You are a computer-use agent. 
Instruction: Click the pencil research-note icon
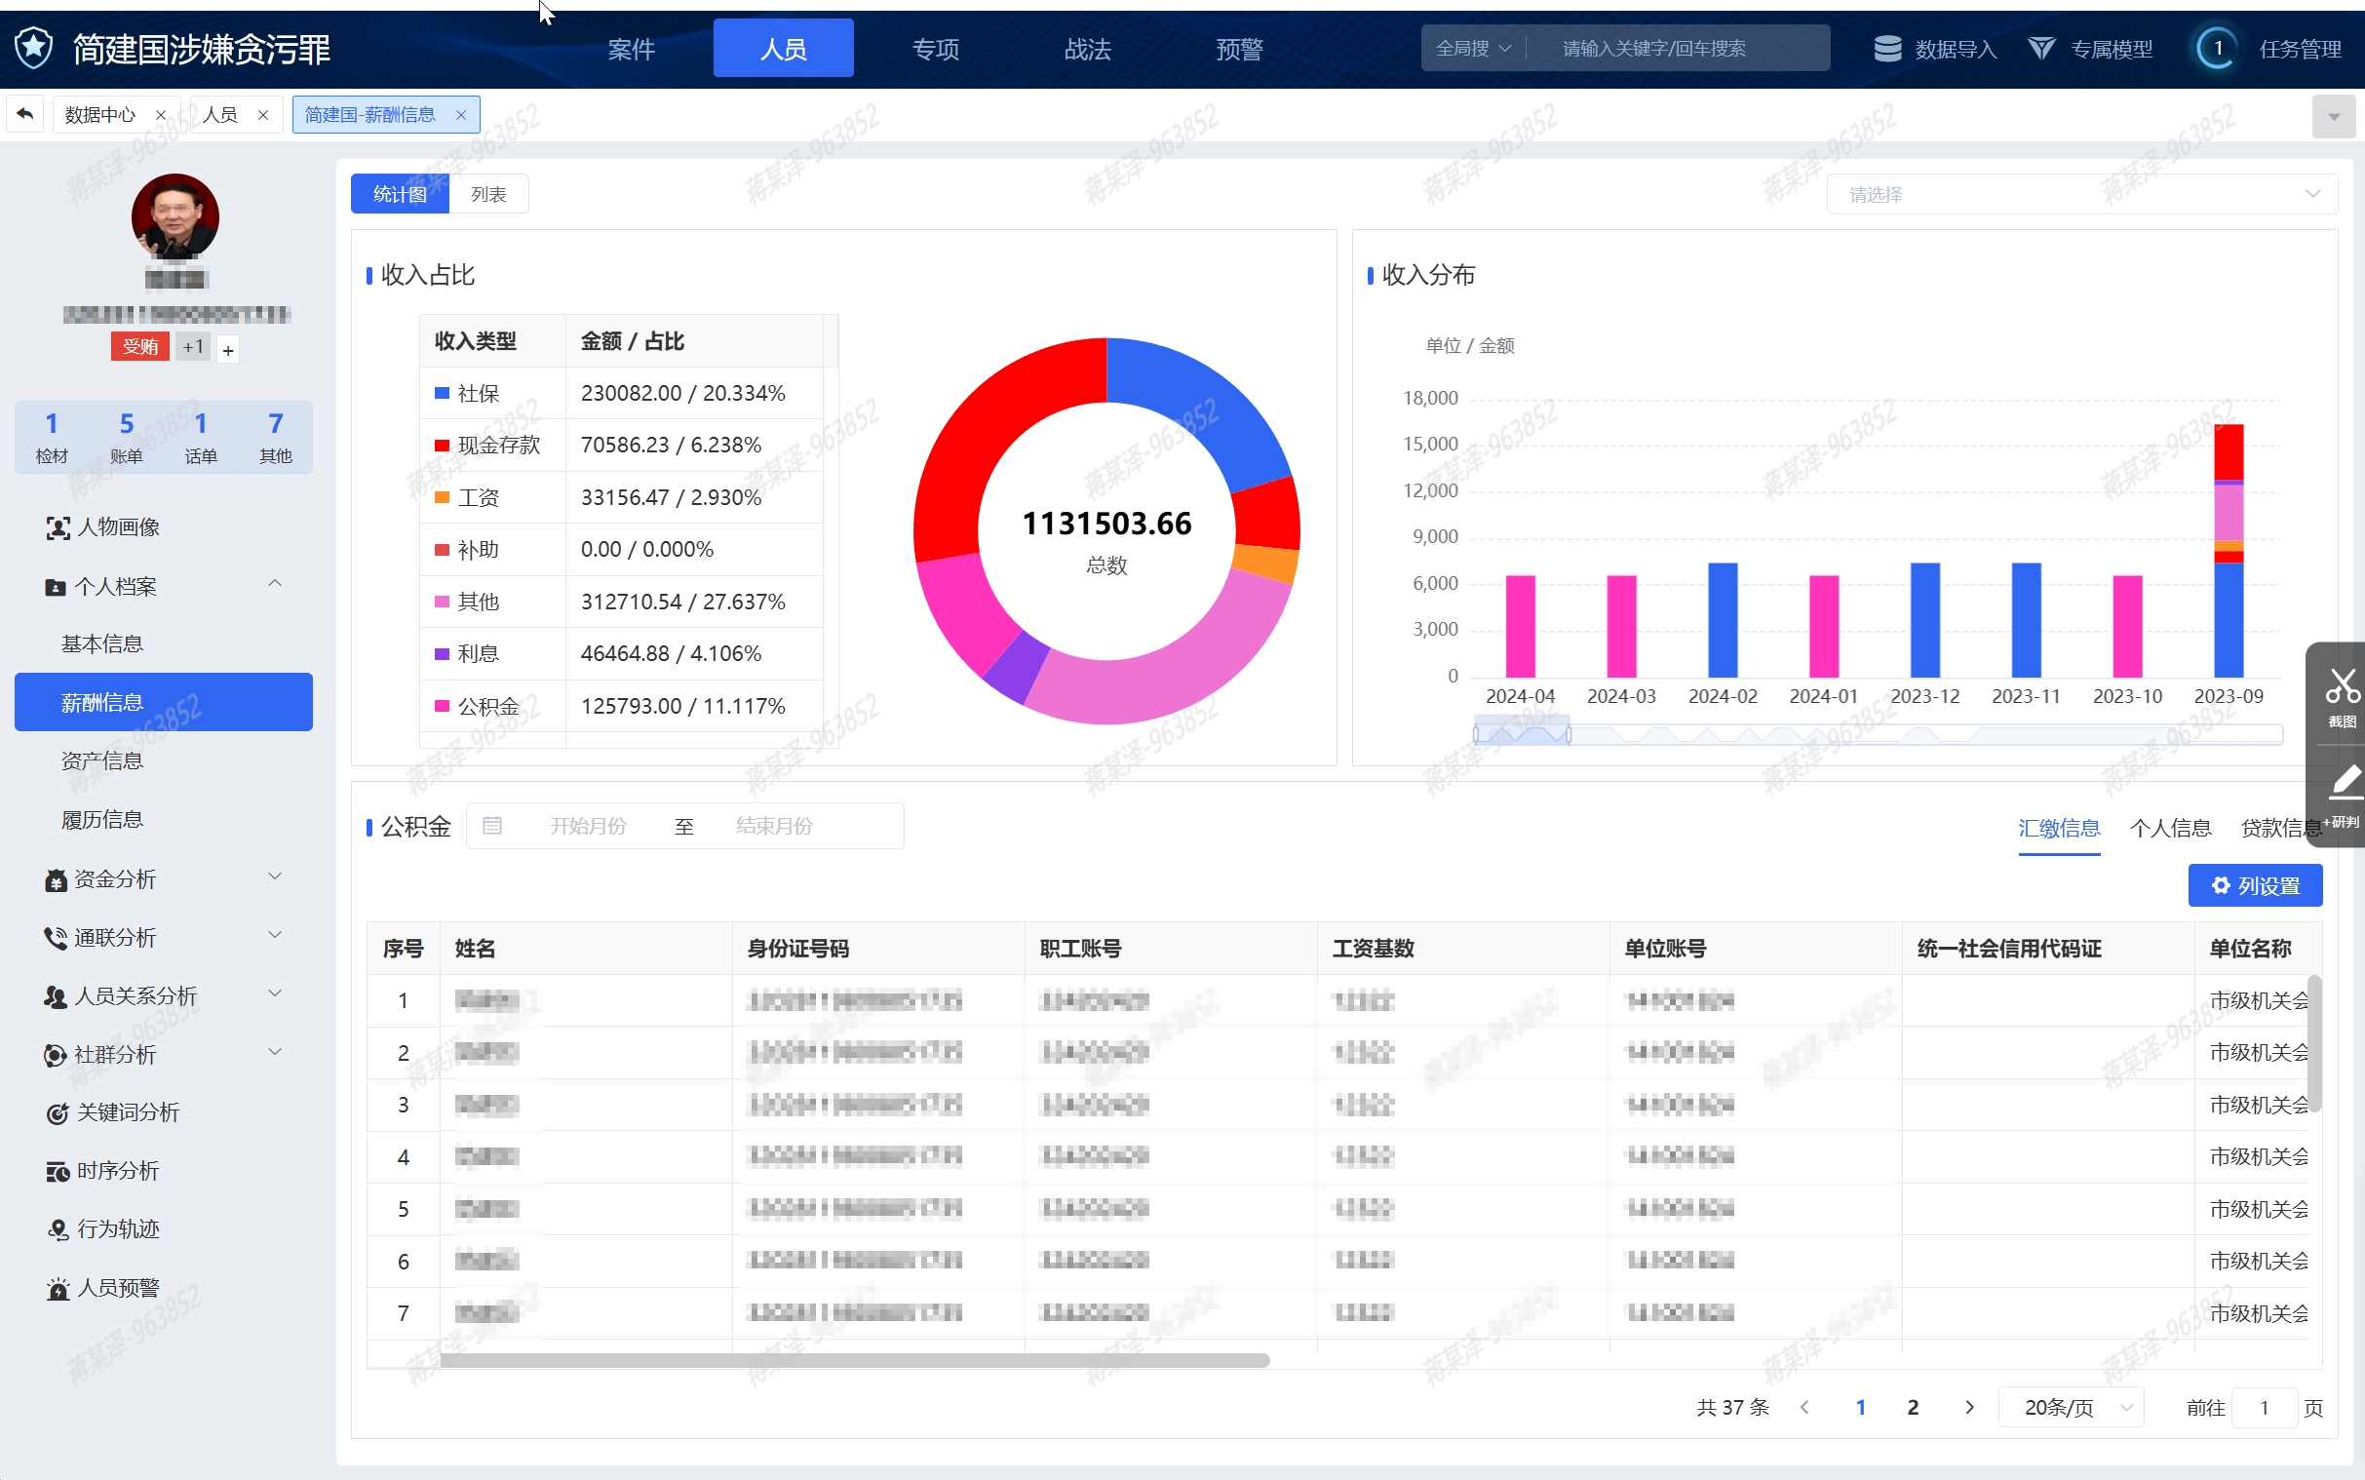[2345, 782]
